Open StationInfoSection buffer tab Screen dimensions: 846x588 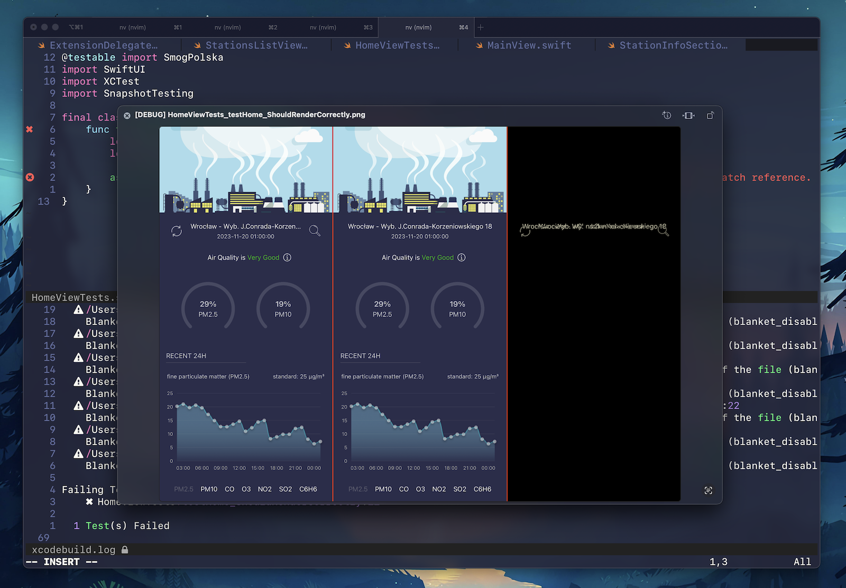click(669, 46)
